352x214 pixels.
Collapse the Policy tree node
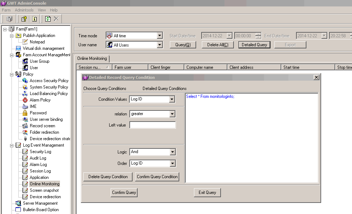(x=11, y=74)
